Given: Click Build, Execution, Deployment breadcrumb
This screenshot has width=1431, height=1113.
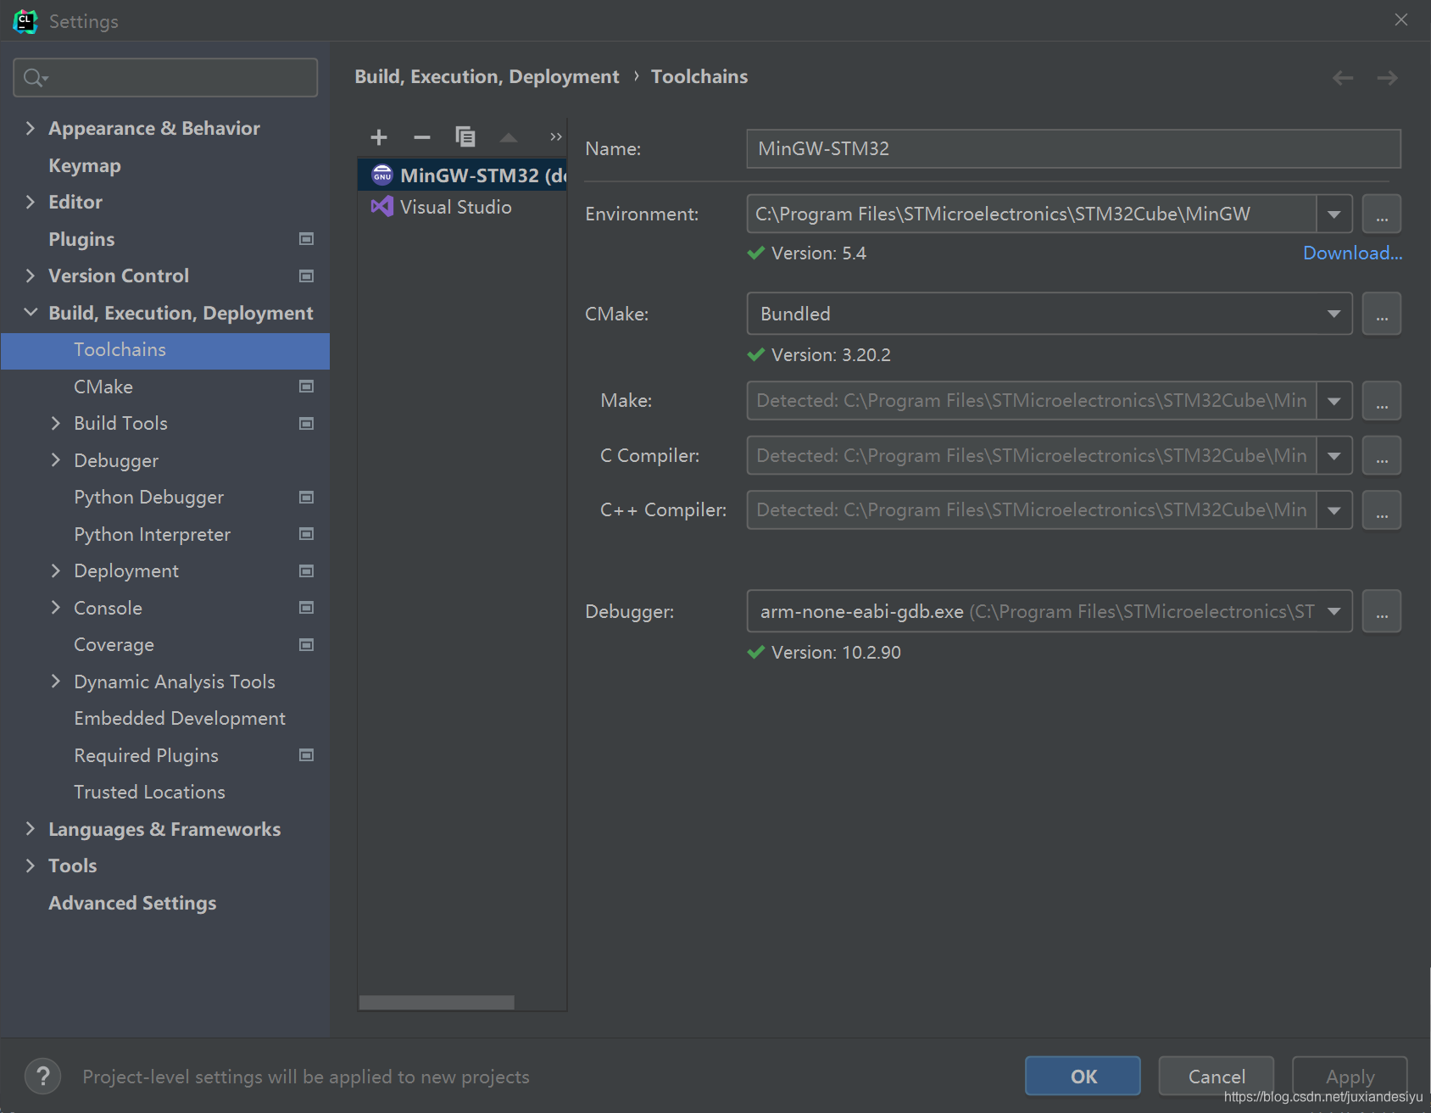Looking at the screenshot, I should (487, 77).
